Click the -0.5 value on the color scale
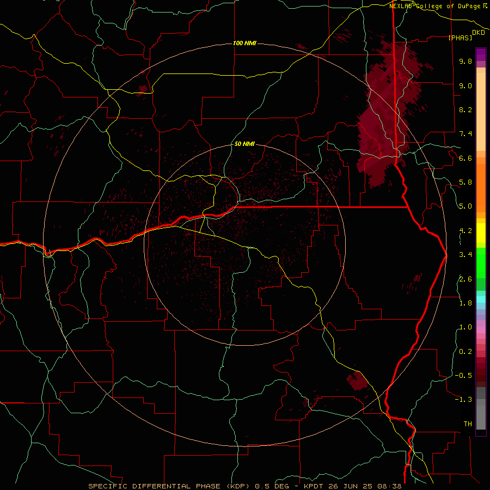This screenshot has width=490, height=490. [x=463, y=376]
